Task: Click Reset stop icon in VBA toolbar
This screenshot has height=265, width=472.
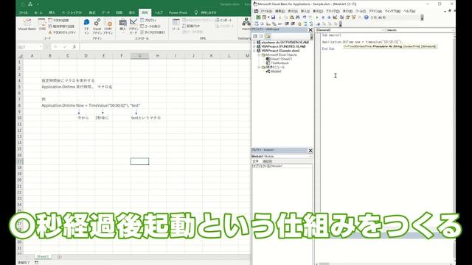Action: (x=329, y=18)
